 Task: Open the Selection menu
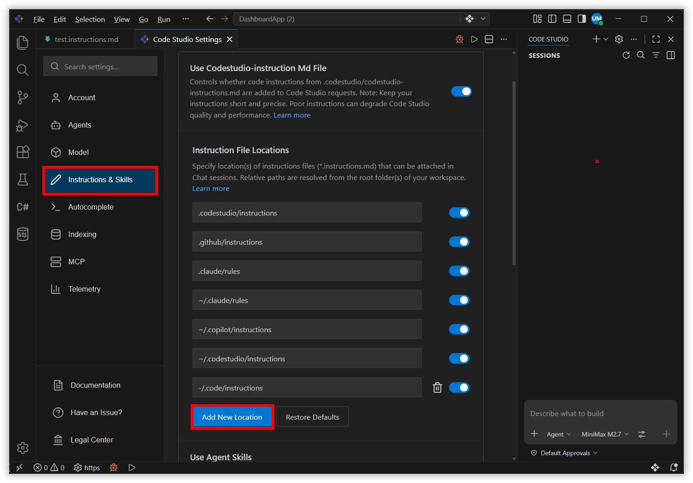(90, 19)
